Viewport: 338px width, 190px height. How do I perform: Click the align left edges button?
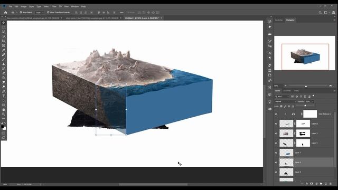[x=77, y=13]
